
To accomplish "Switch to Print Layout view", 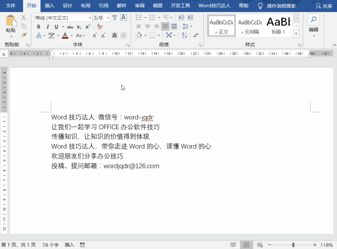I will pyautogui.click(x=246, y=245).
